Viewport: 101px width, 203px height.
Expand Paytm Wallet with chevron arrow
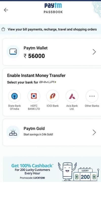[94, 52]
